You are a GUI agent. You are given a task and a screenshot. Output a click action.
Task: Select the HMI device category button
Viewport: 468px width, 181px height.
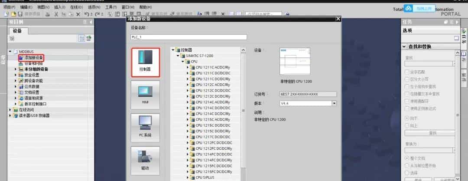pyautogui.click(x=145, y=95)
